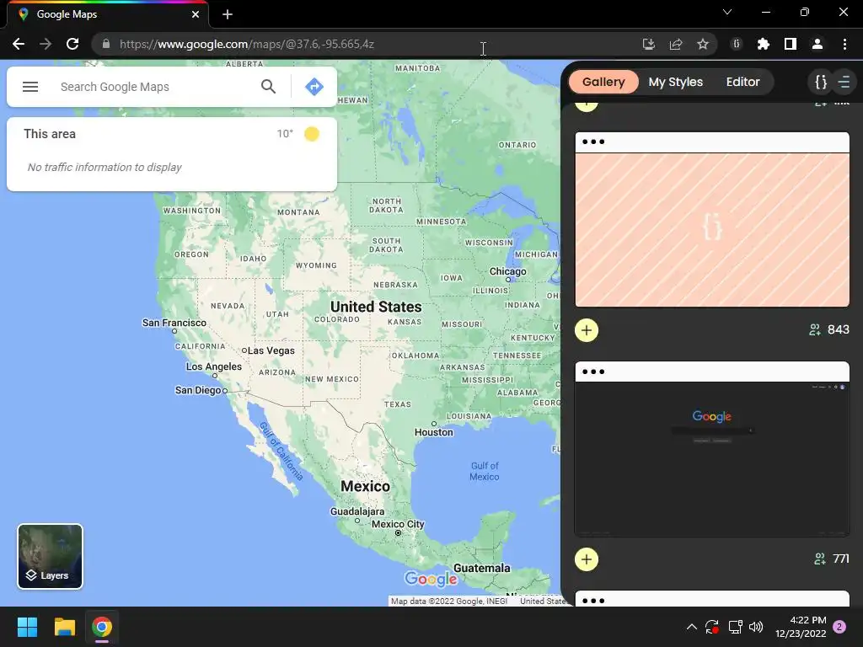The image size is (863, 647).
Task: Click the sunny weather icon
Action: tap(312, 134)
